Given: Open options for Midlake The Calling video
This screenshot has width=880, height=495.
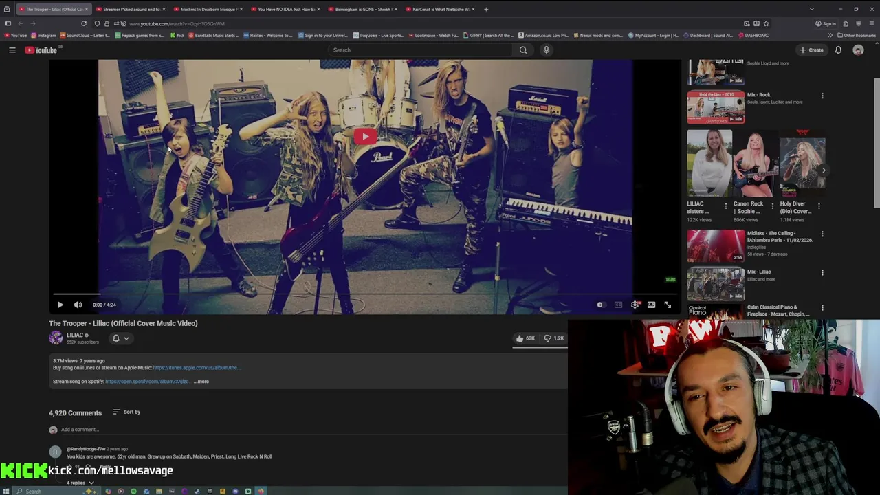Looking at the screenshot, I should pos(822,234).
